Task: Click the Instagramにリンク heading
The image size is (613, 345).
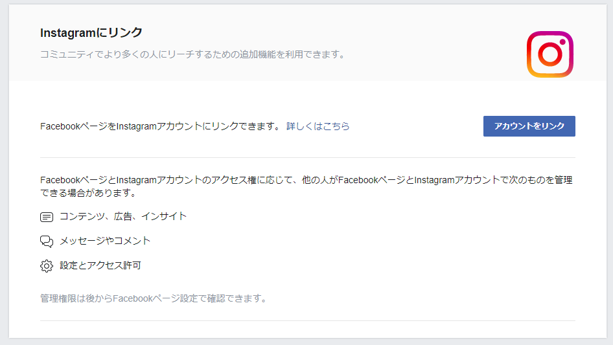Action: pos(91,33)
